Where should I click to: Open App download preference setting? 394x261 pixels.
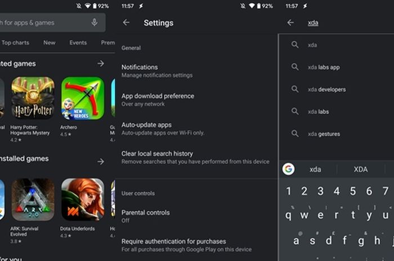(196, 100)
